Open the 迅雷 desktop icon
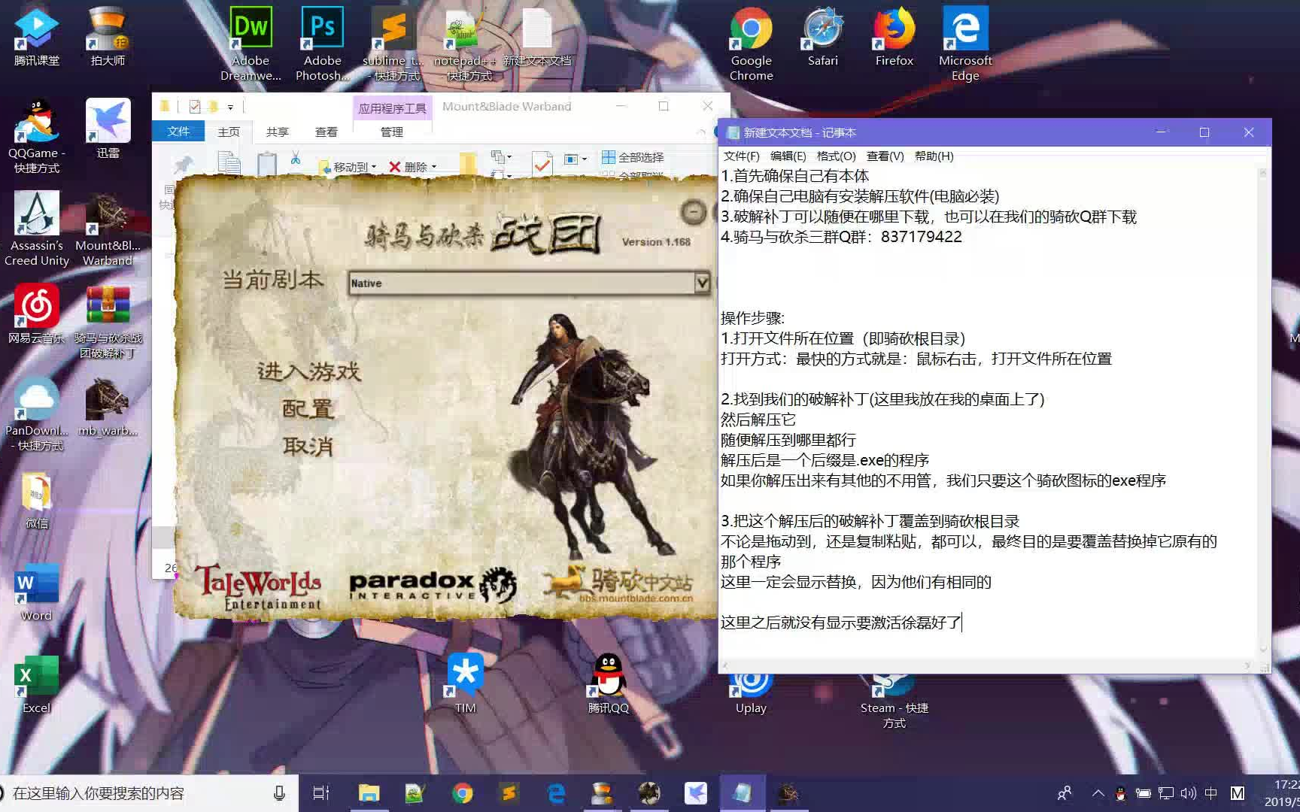The image size is (1300, 812). [x=108, y=129]
